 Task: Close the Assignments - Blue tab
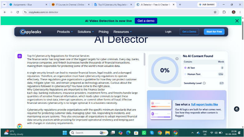[x=46, y=5]
